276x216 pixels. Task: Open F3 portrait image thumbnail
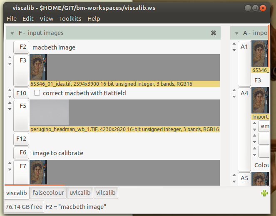click(38, 67)
